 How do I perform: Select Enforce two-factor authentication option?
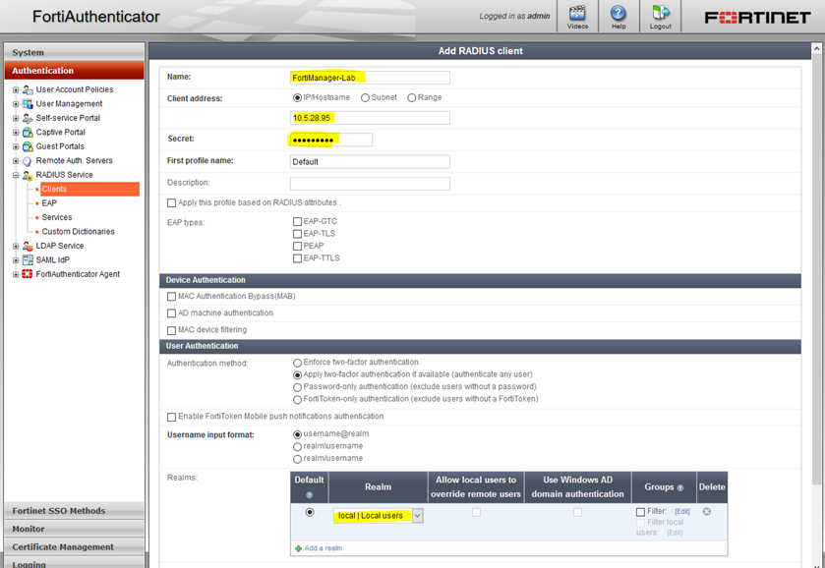[297, 363]
